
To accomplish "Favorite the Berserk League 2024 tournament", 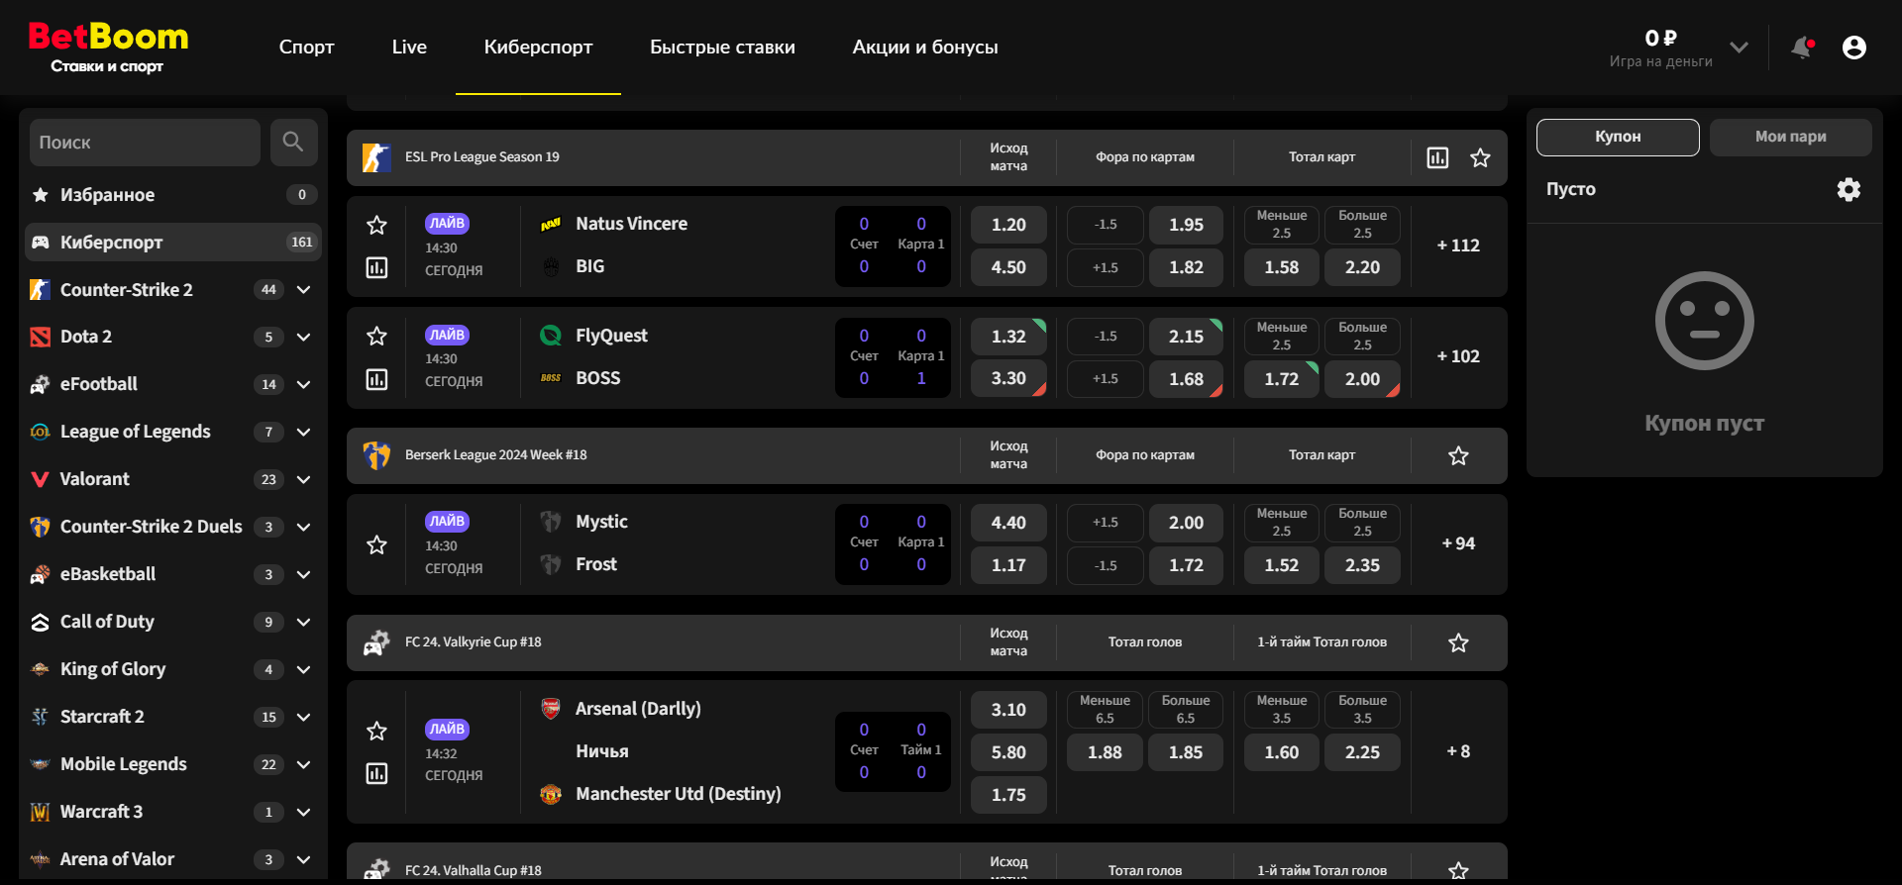I will tap(1457, 455).
